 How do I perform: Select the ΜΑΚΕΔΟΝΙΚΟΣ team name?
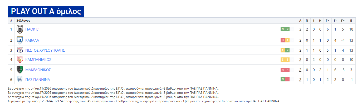[38, 70]
